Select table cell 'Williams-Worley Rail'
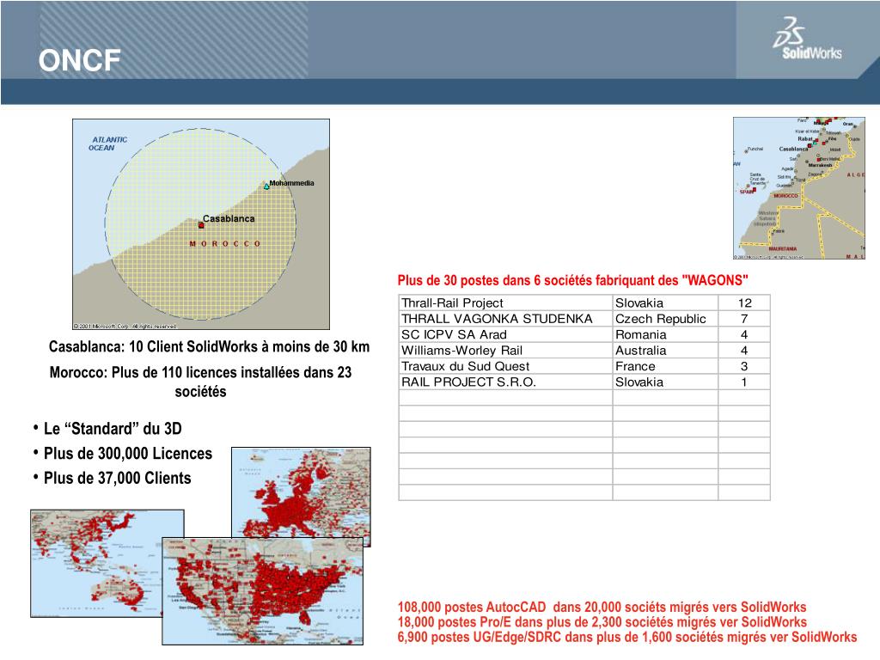The width and height of the screenshot is (880, 660). (505, 351)
